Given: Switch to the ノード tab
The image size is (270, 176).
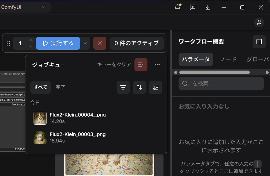Looking at the screenshot, I should (x=228, y=59).
